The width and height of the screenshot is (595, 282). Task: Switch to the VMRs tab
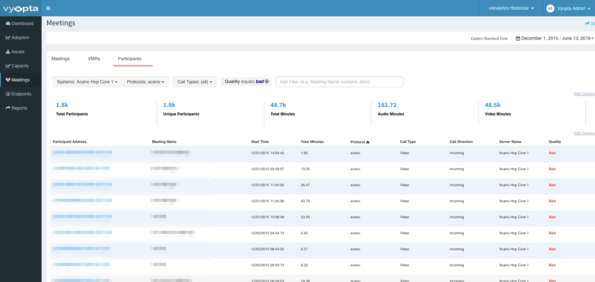pos(94,59)
